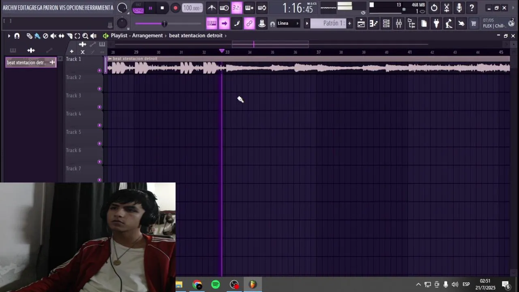The height and width of the screenshot is (292, 519).
Task: Toggle loop recording
Action: point(262,8)
